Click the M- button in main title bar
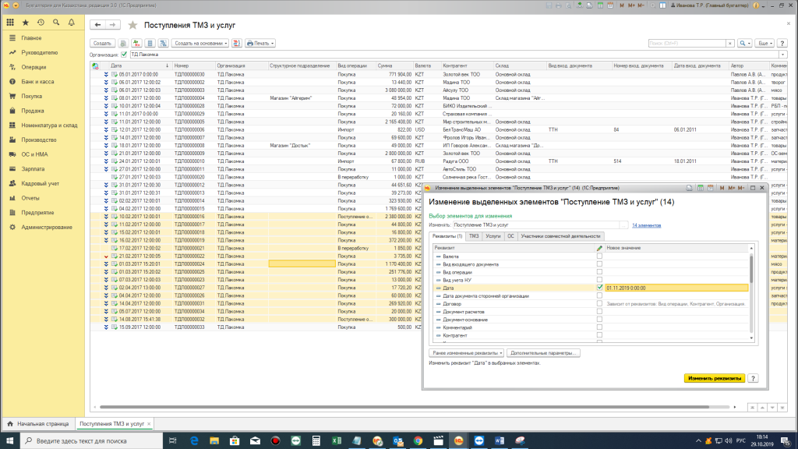The height and width of the screenshot is (449, 798). pos(641,5)
